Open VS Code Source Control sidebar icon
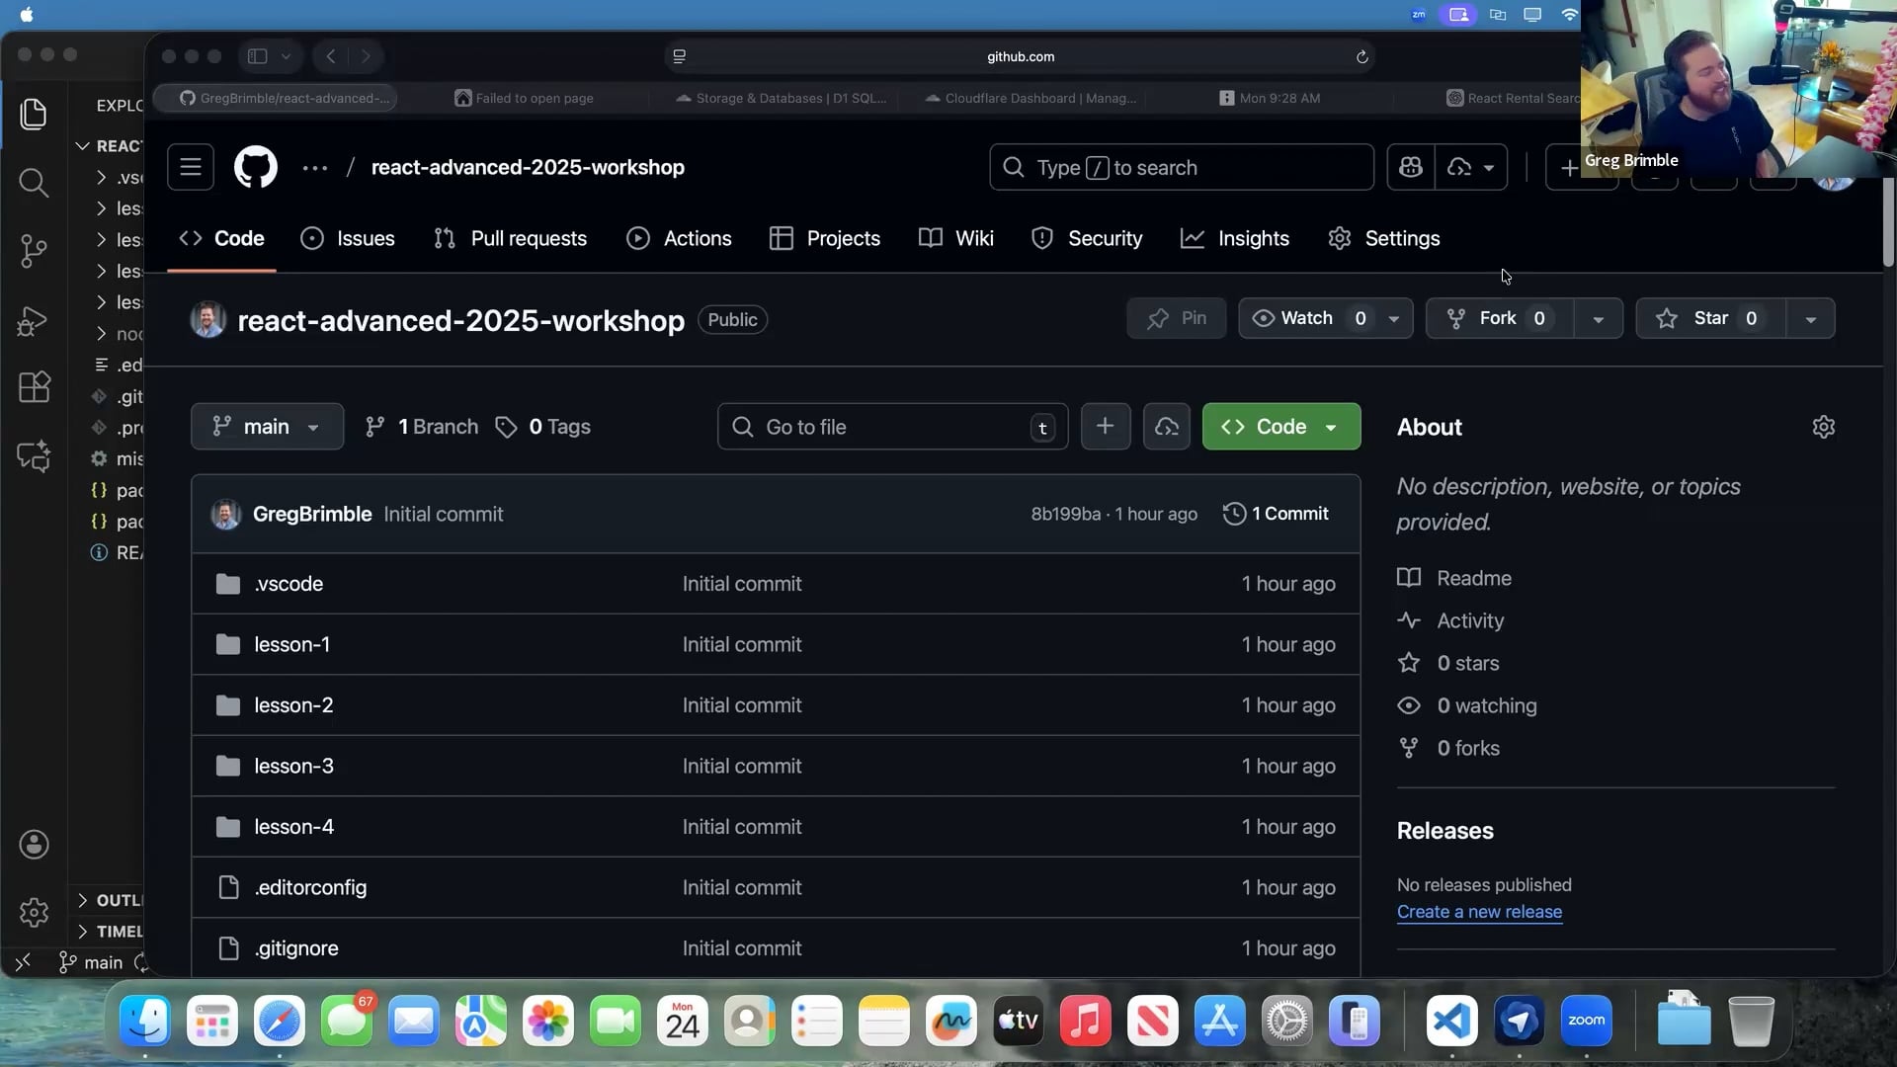Image resolution: width=1897 pixels, height=1067 pixels. (34, 251)
